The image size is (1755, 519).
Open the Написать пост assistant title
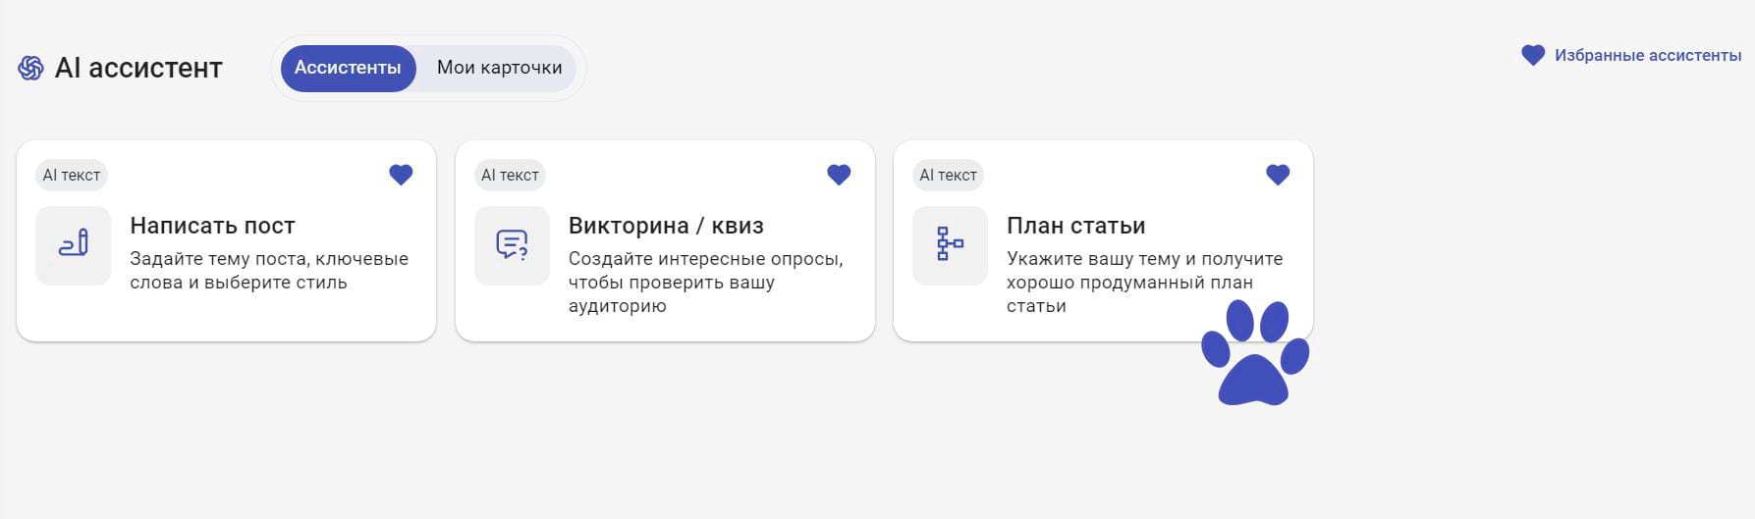point(212,226)
